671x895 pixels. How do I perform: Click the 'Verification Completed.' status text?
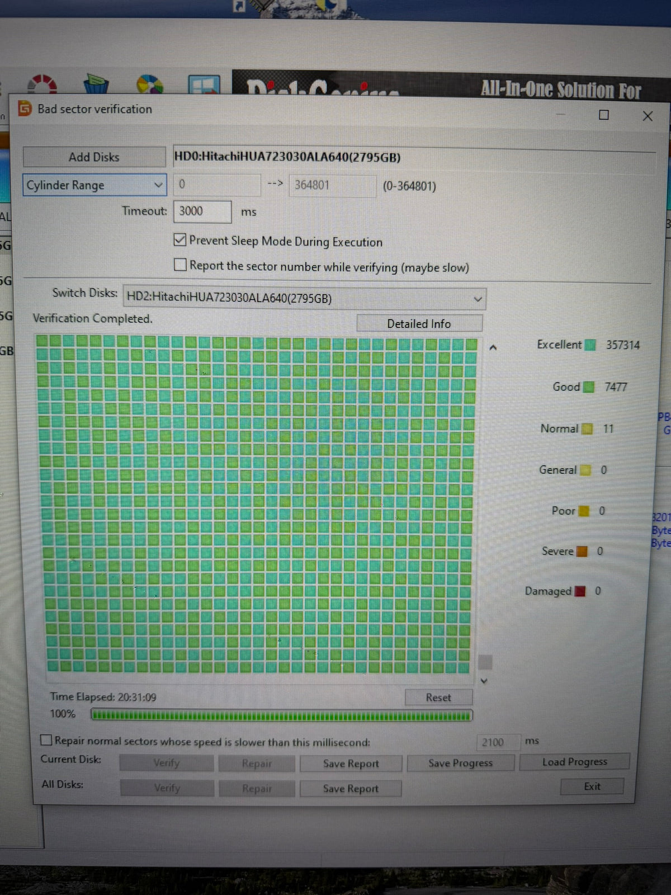tap(92, 318)
